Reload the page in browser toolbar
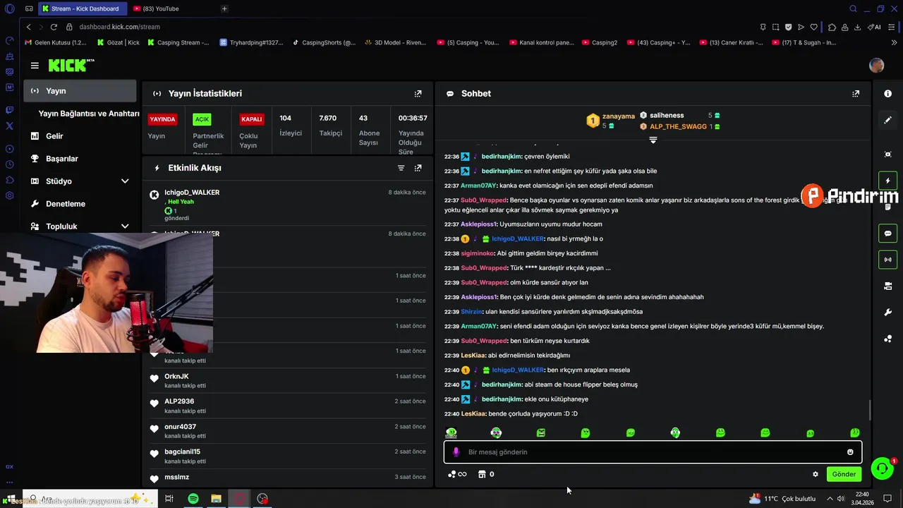The height and width of the screenshot is (508, 903). click(54, 27)
